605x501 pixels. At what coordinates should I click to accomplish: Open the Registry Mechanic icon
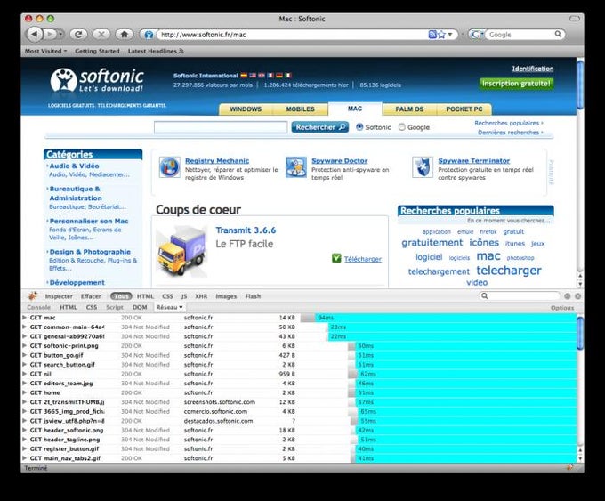click(x=169, y=167)
